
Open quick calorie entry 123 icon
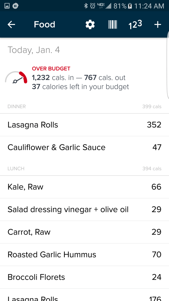(x=135, y=25)
